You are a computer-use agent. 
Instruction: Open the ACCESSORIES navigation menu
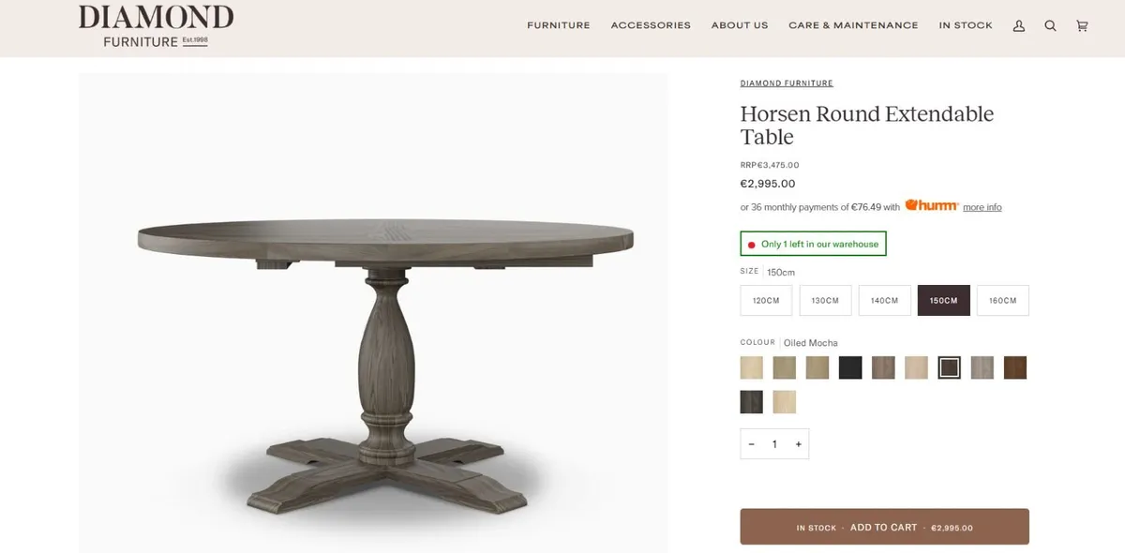(x=651, y=25)
